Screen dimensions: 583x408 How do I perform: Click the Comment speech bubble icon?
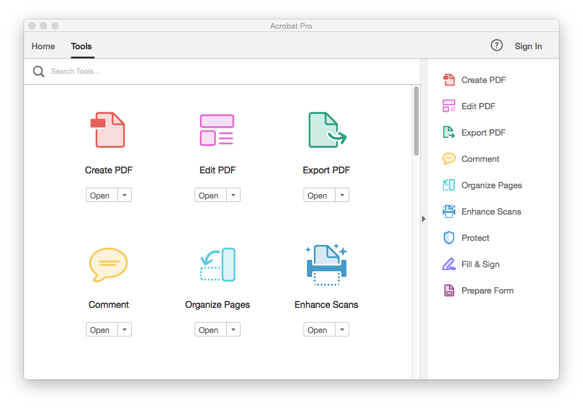click(108, 264)
